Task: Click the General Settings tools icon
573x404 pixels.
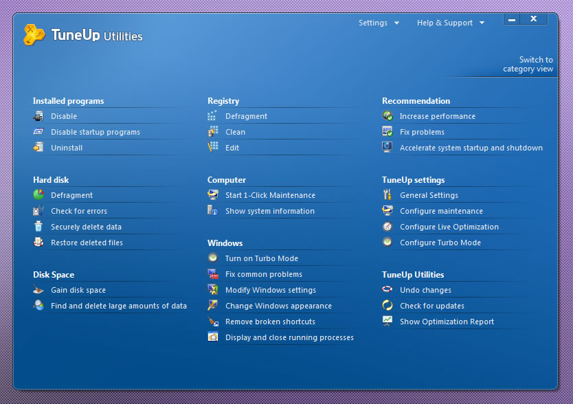Action: 387,195
